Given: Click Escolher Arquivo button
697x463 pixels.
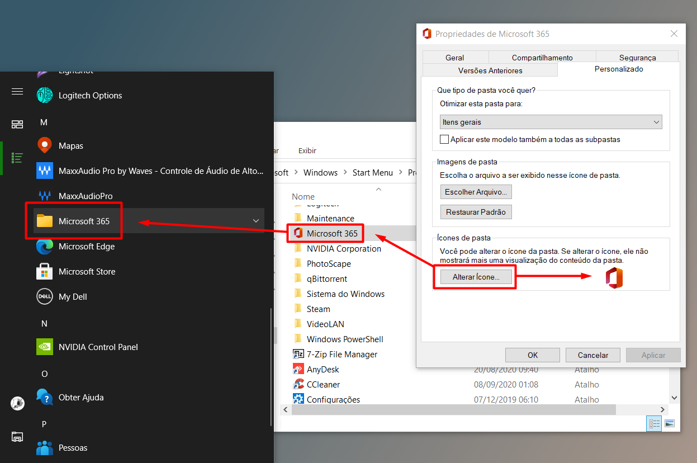Looking at the screenshot, I should (476, 192).
